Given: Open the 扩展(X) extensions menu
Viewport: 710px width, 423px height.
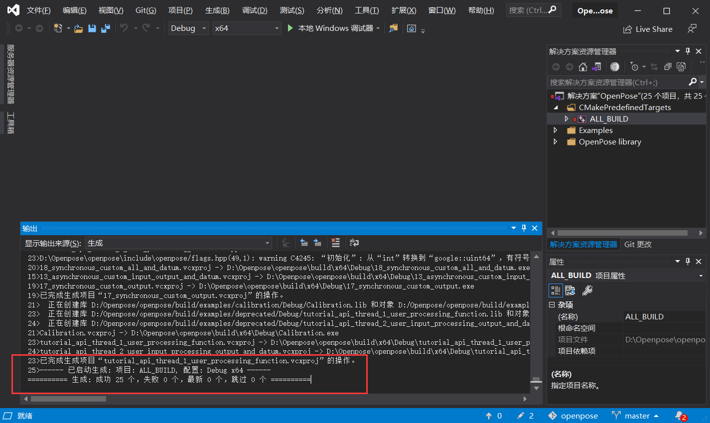Looking at the screenshot, I should [x=404, y=10].
